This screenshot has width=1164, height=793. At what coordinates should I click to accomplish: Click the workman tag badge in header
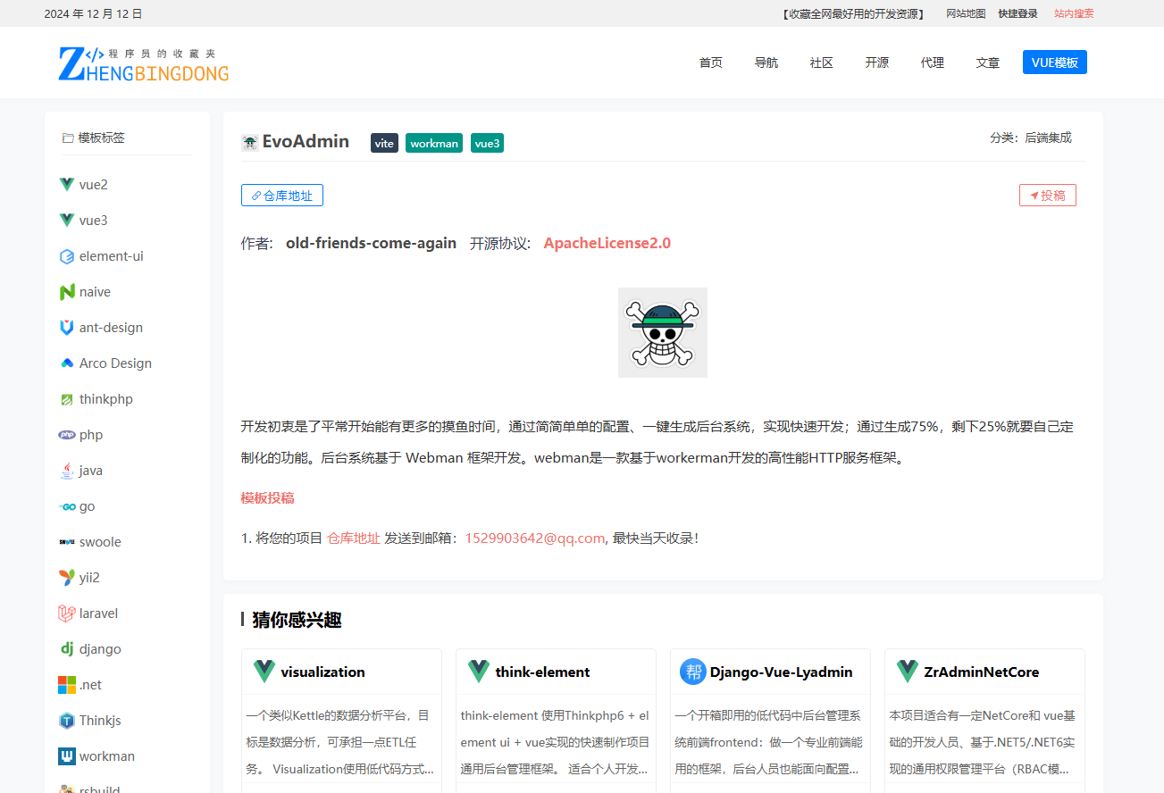point(434,143)
